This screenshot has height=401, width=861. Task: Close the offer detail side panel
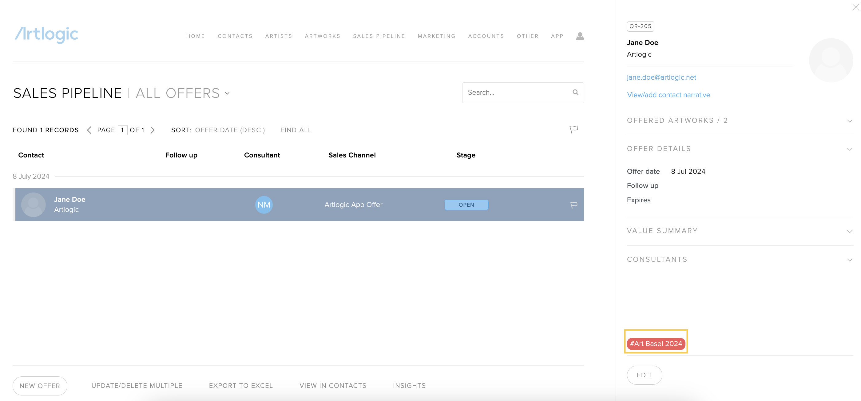(x=855, y=7)
